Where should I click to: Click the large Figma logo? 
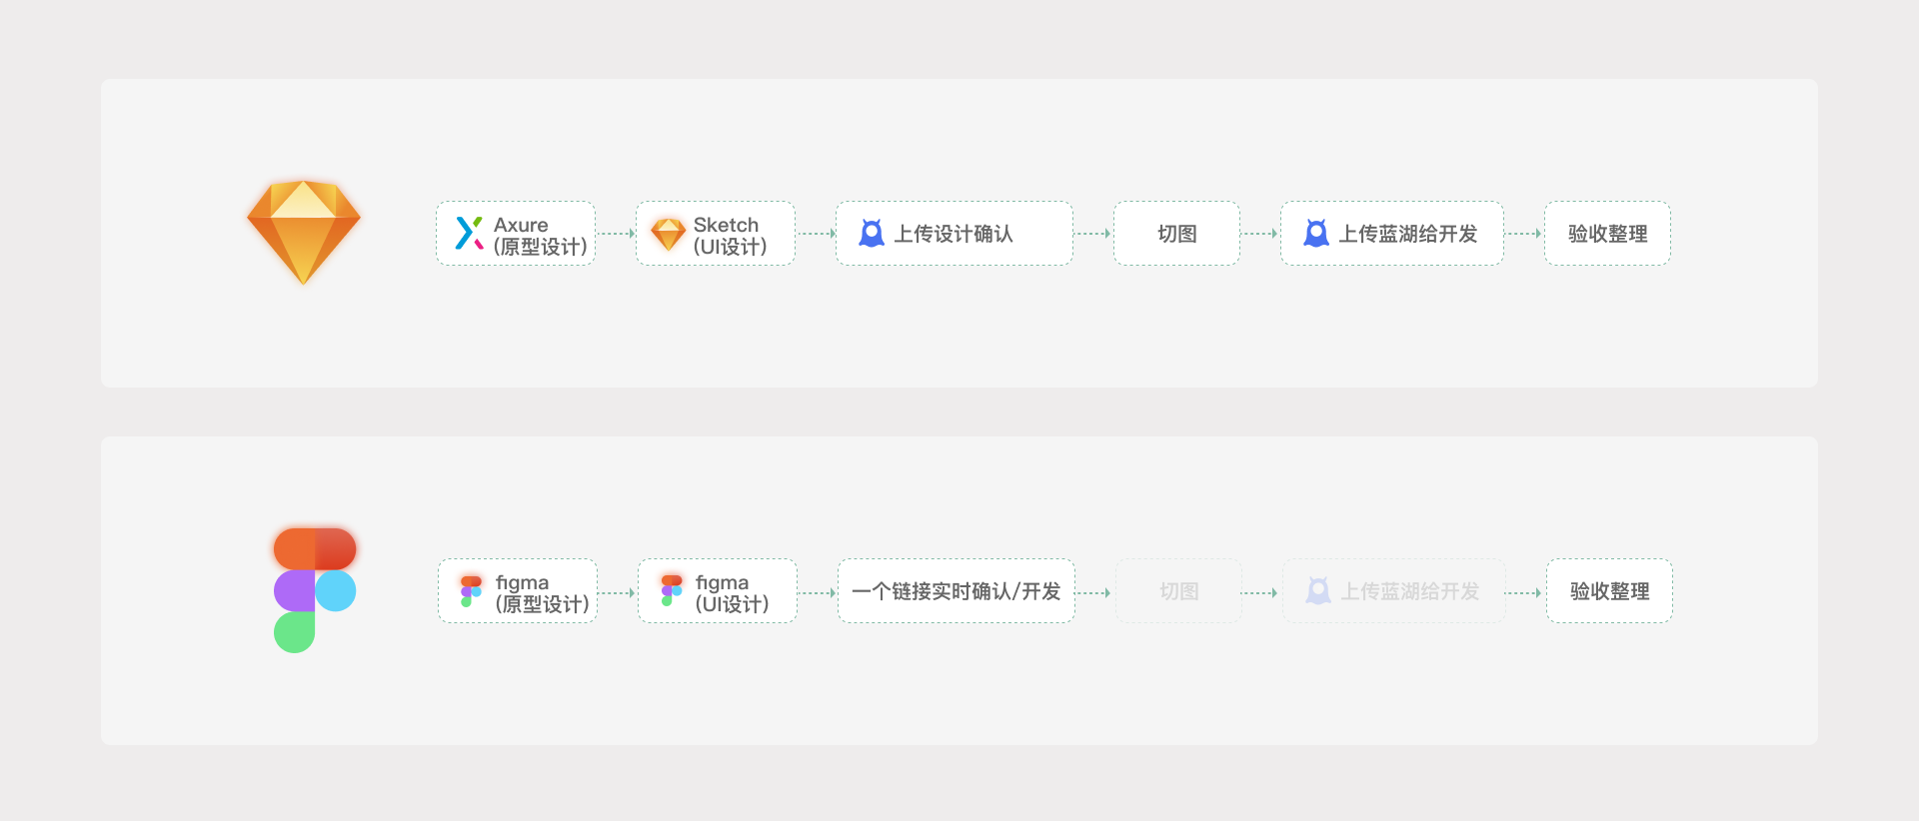[x=315, y=590]
